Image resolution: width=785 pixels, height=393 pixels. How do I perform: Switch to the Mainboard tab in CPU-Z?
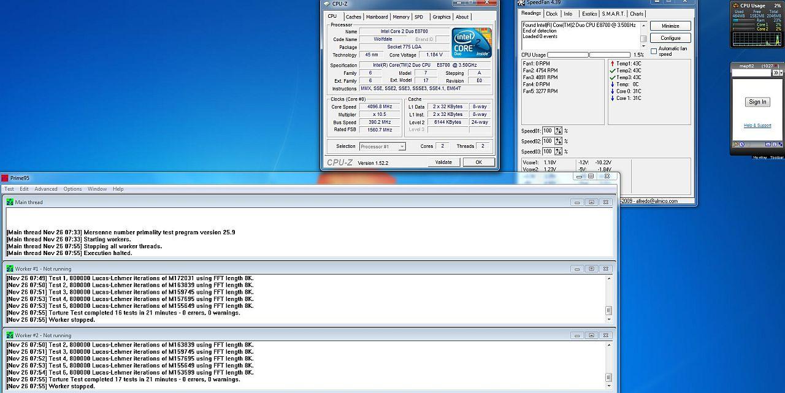(x=377, y=17)
